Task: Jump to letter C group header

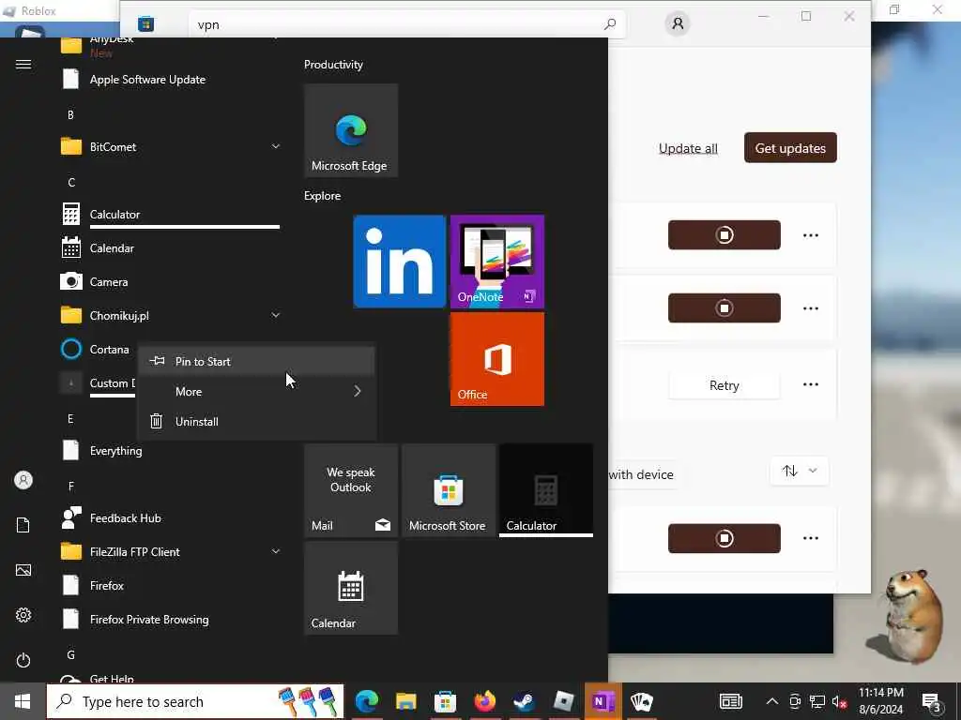Action: coord(71,183)
